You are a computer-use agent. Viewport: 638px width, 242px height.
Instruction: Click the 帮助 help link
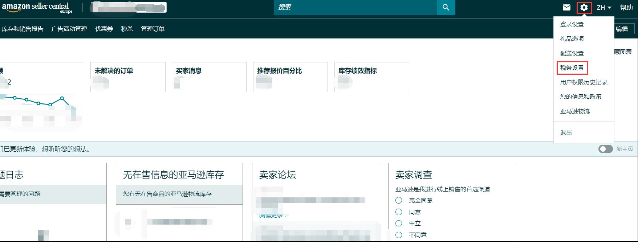pyautogui.click(x=626, y=8)
